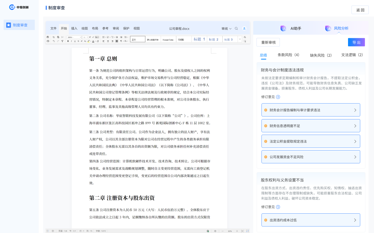Image resolution: width=374 pixels, height=233 pixels.
Task: Toggle bold formatting
Action: tap(68, 40)
